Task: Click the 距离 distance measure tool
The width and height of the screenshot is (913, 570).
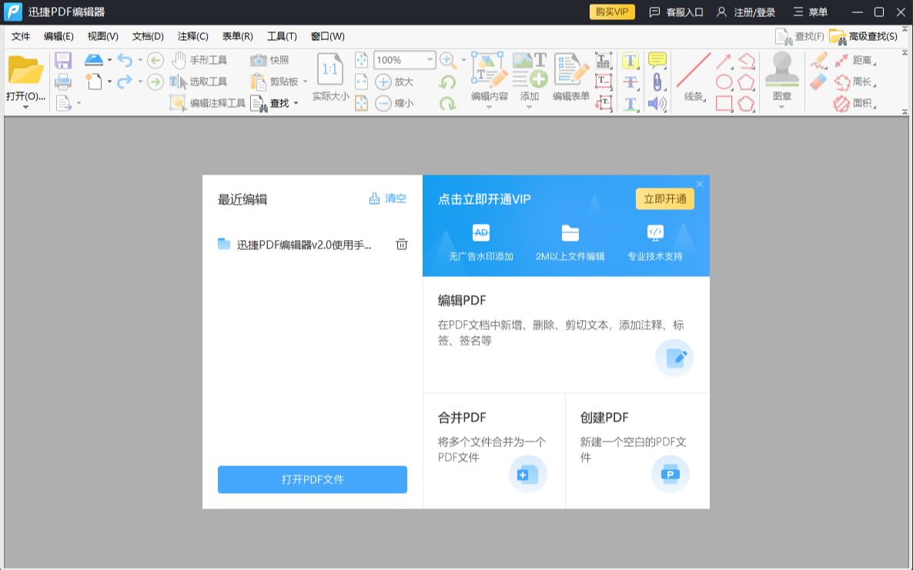Action: pyautogui.click(x=854, y=60)
